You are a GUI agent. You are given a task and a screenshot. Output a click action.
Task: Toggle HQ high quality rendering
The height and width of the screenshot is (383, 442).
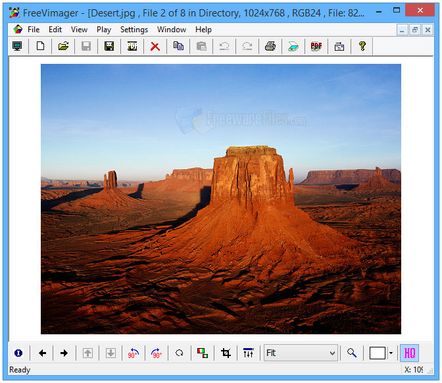coord(410,353)
